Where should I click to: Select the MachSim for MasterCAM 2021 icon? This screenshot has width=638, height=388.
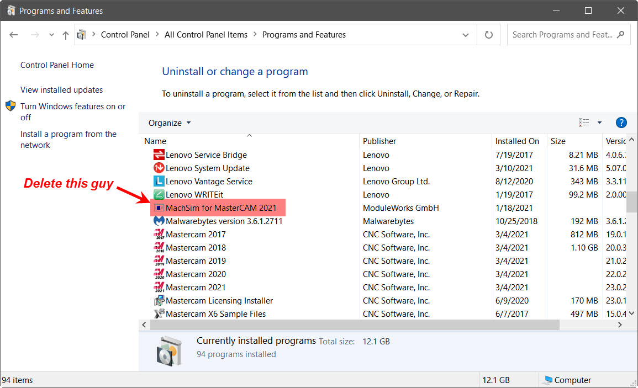(x=159, y=208)
